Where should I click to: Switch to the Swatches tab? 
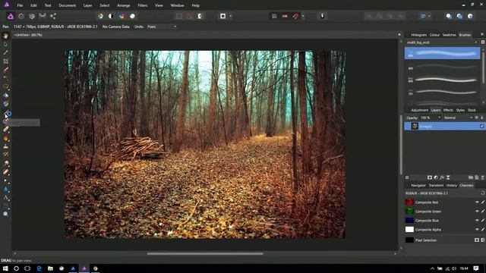coord(449,35)
